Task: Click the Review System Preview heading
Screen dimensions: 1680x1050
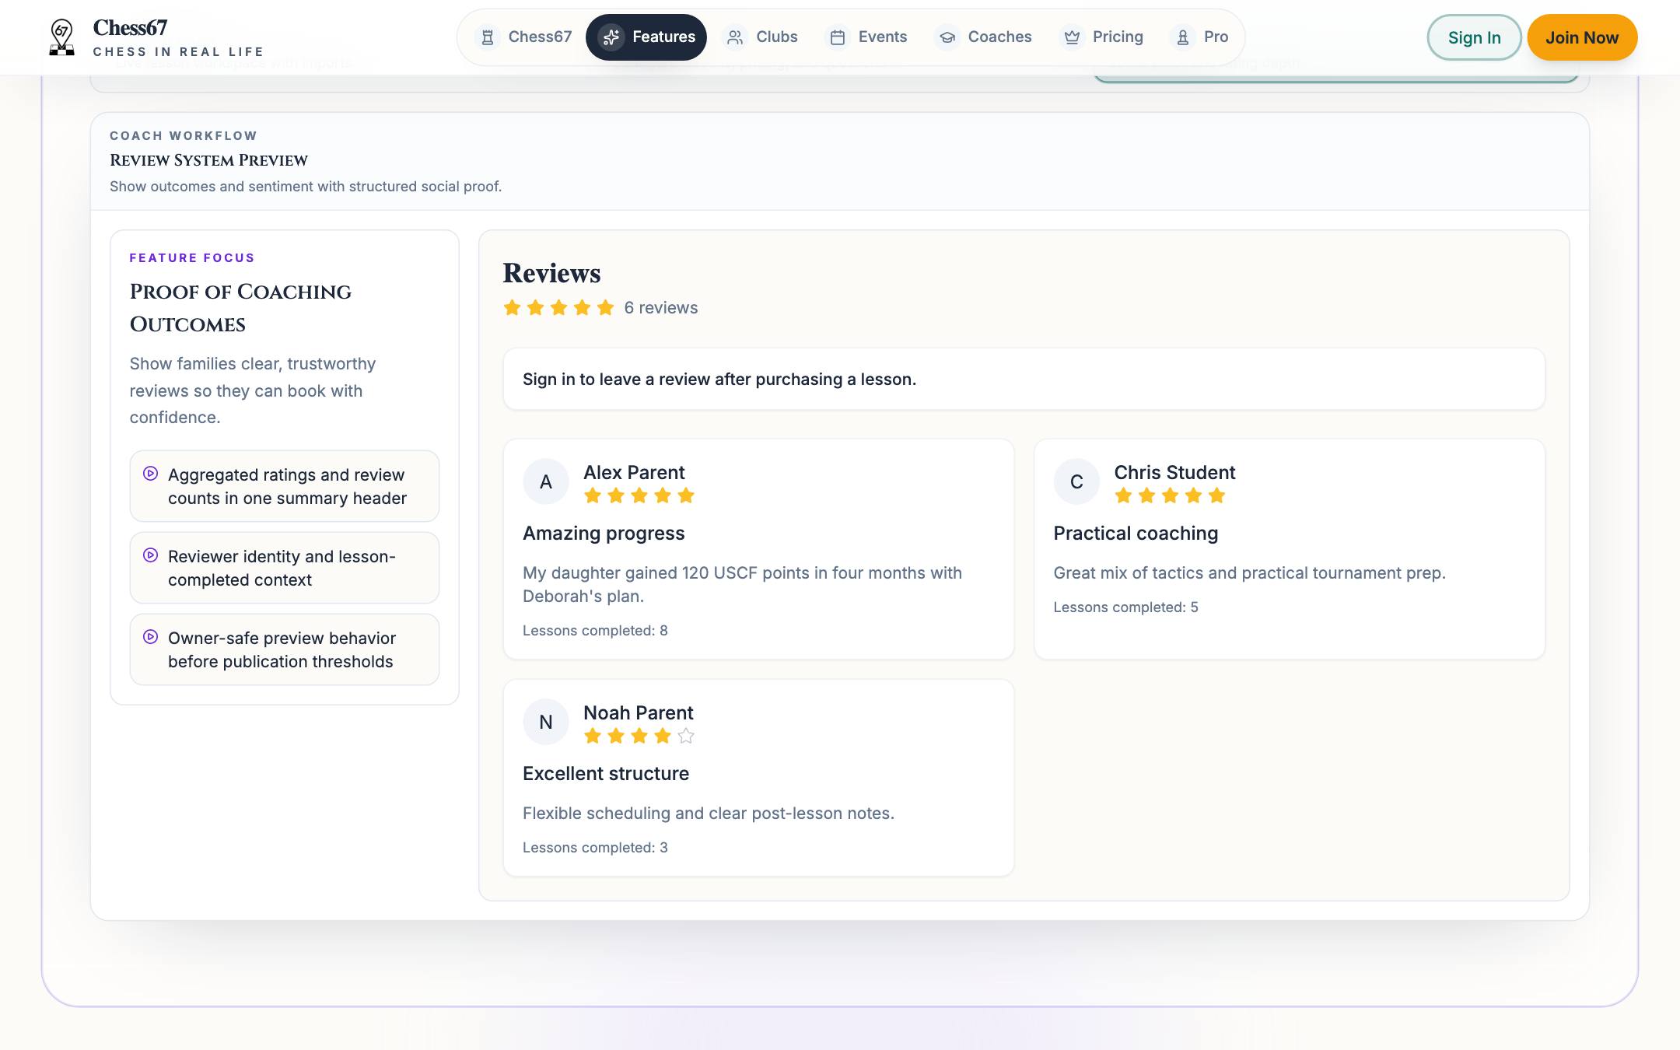Action: [x=208, y=160]
